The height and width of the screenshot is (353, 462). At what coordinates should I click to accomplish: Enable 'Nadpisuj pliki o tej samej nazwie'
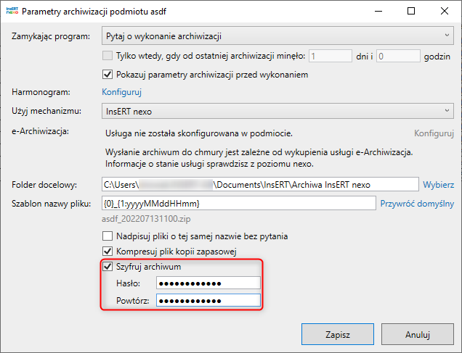(x=108, y=236)
